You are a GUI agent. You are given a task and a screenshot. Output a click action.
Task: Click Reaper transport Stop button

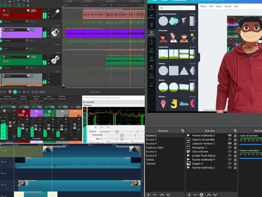pos(24,92)
